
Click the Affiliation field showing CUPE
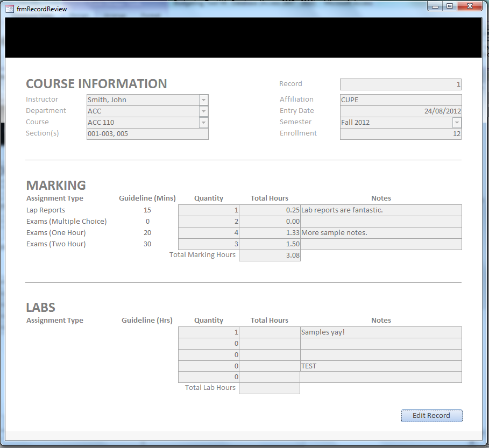tap(401, 100)
